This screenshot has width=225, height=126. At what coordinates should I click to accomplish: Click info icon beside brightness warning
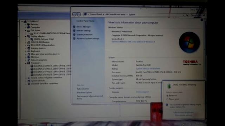click(x=167, y=105)
